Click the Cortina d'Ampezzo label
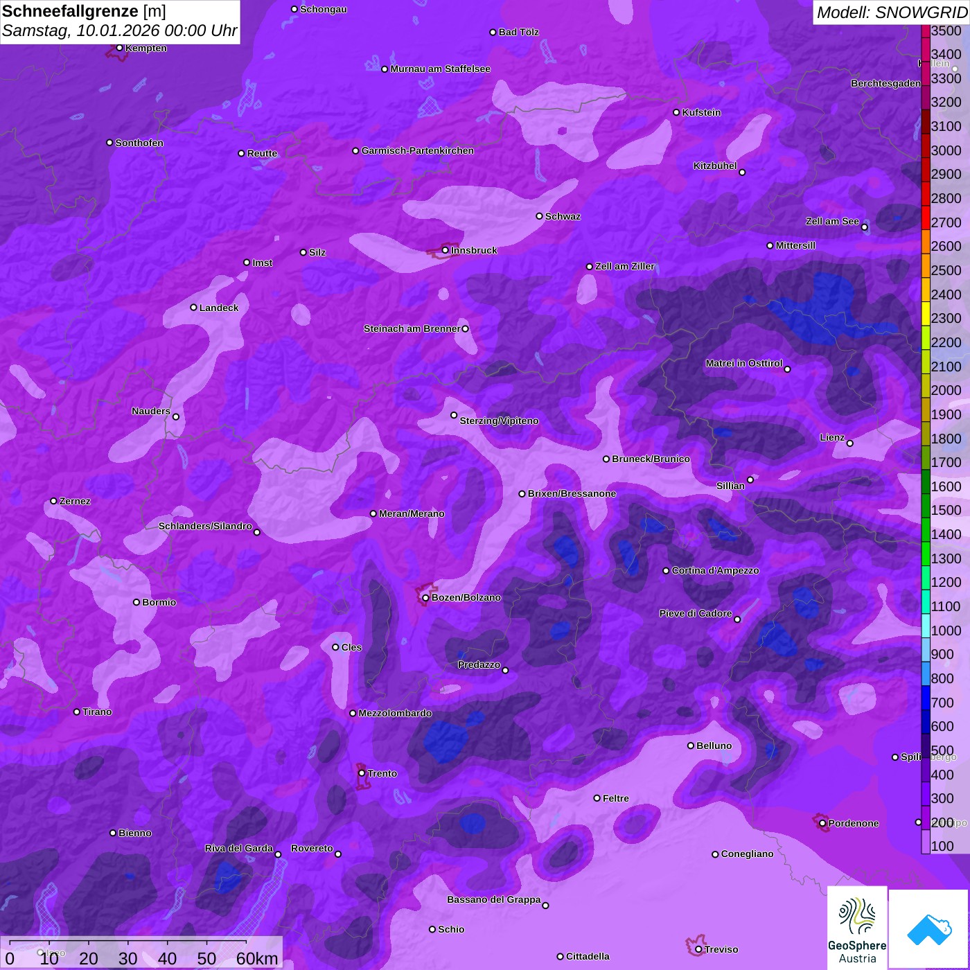Viewport: 970px width, 970px height. tap(716, 570)
